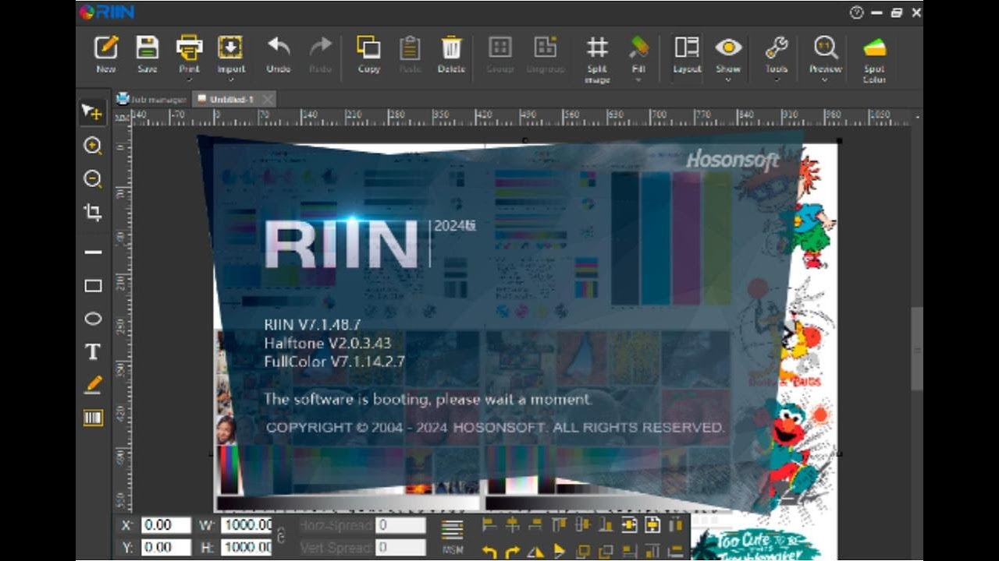The width and height of the screenshot is (999, 561).
Task: Select the Zoom in magnifier tool
Action: coord(93,146)
